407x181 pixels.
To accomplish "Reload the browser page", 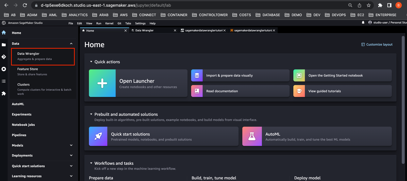I will click(x=25, y=5).
